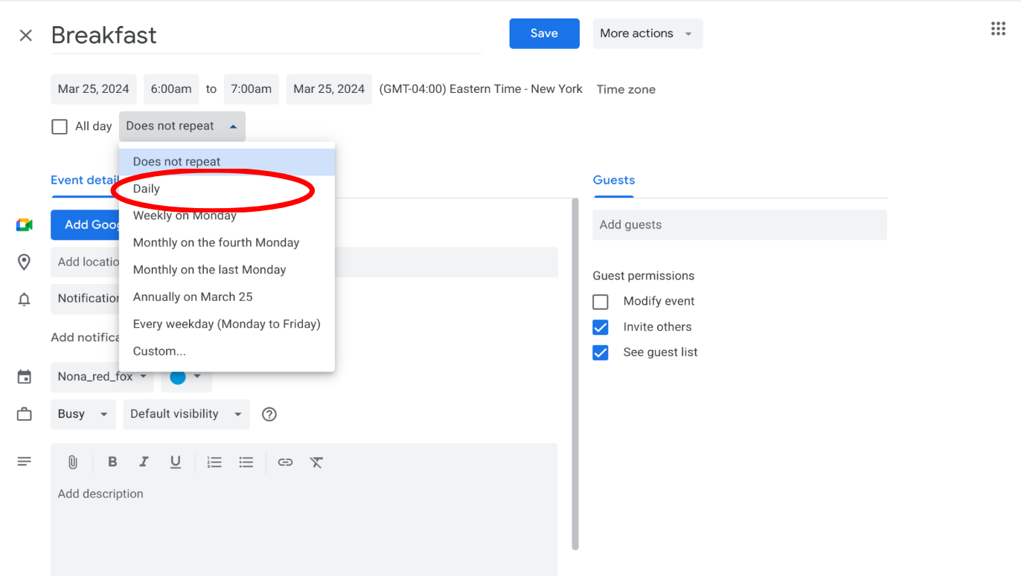Click the calendar icon beside Nona_red_fox
The image size is (1021, 576).
point(24,377)
